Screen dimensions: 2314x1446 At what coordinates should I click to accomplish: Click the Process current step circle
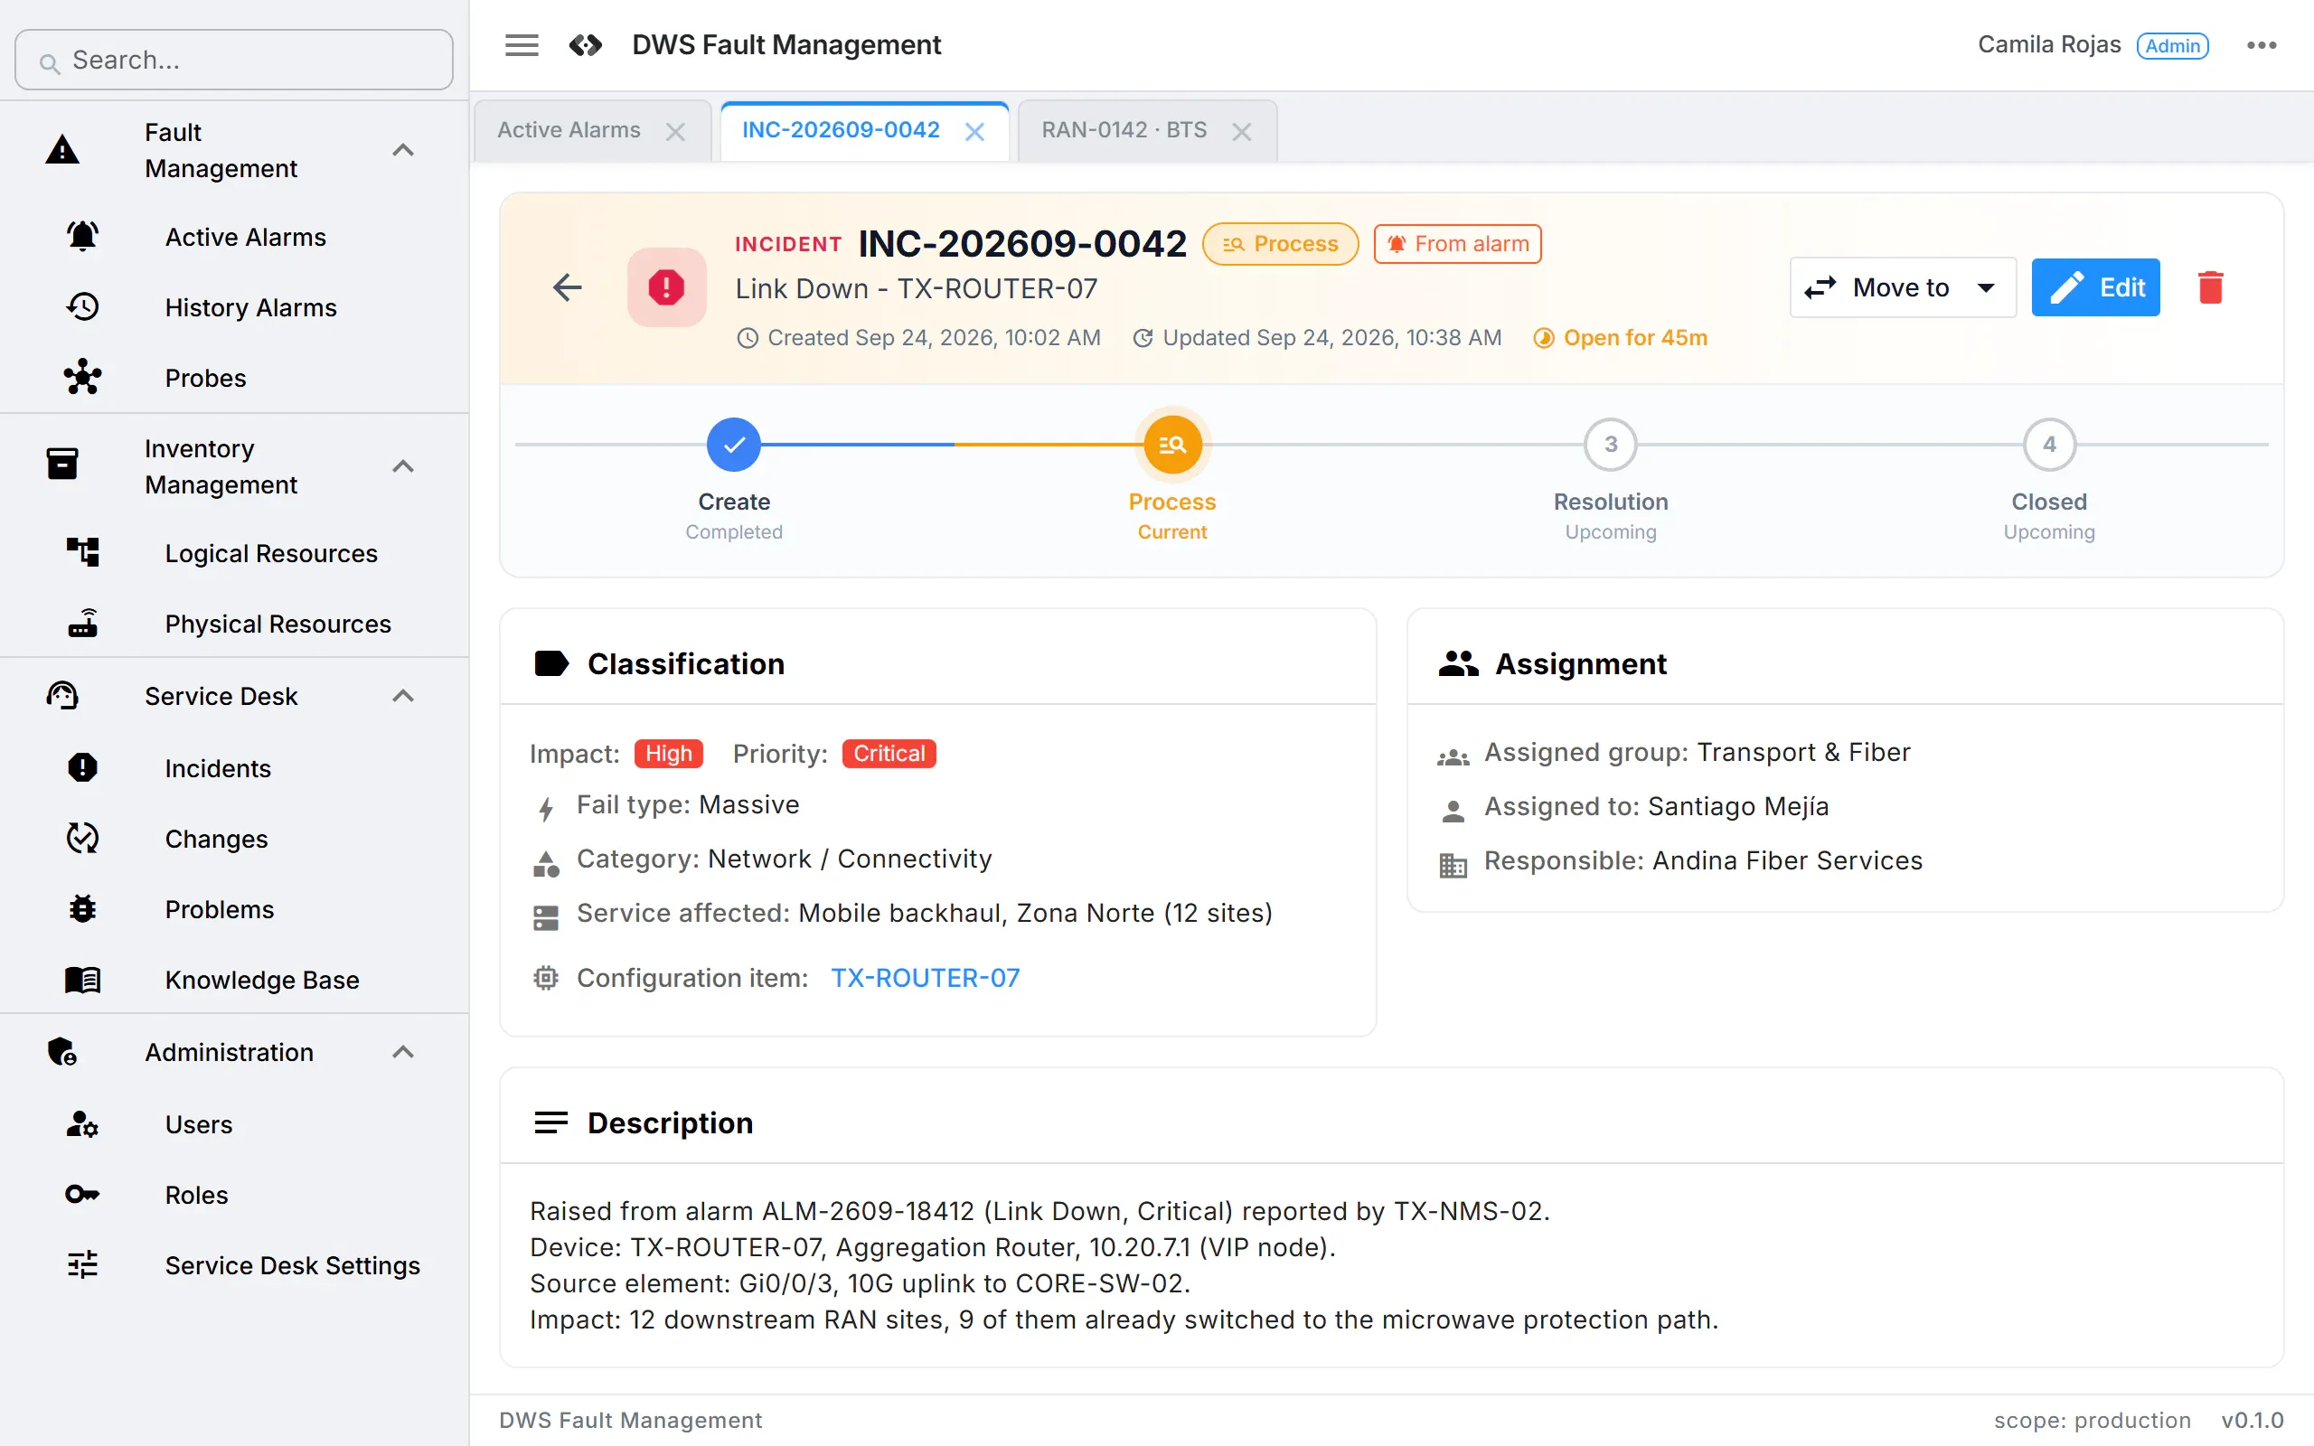pyautogui.click(x=1172, y=445)
